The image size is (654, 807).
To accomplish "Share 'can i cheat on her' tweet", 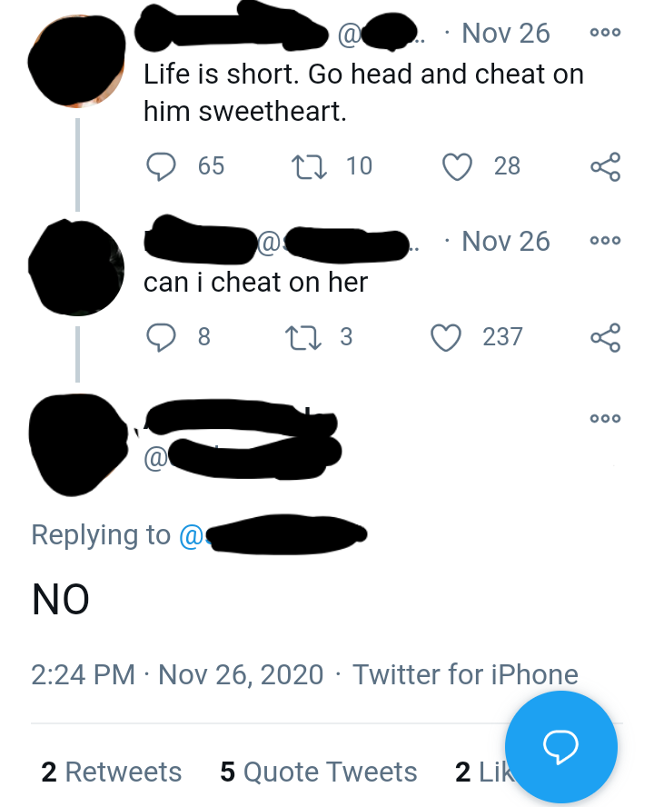I will click(605, 337).
